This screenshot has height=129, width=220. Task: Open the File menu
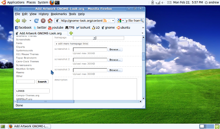(17, 14)
